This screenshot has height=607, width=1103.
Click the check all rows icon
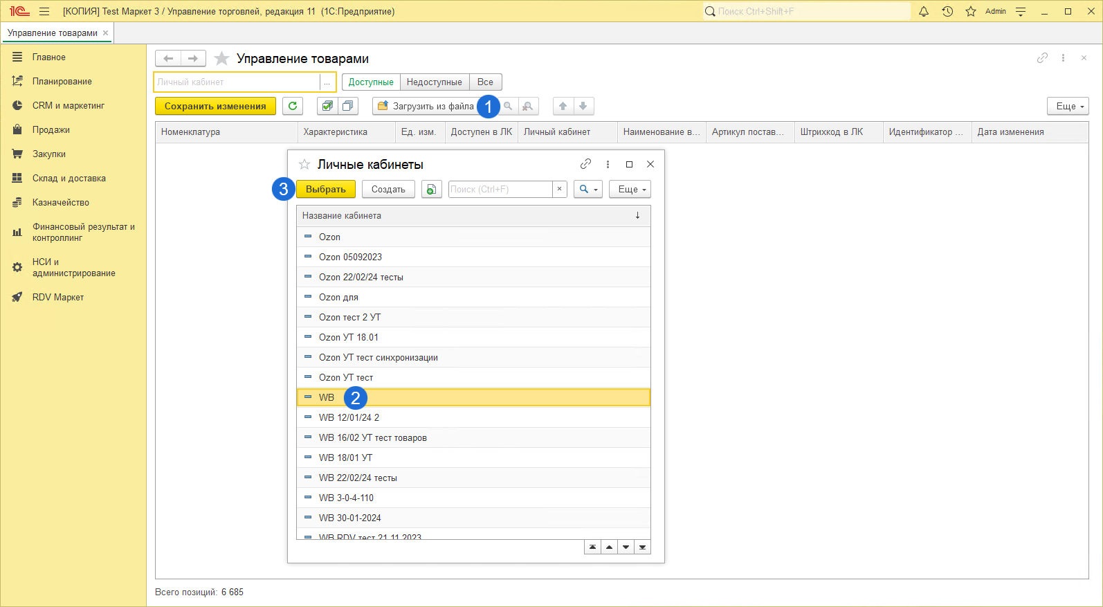tap(327, 106)
